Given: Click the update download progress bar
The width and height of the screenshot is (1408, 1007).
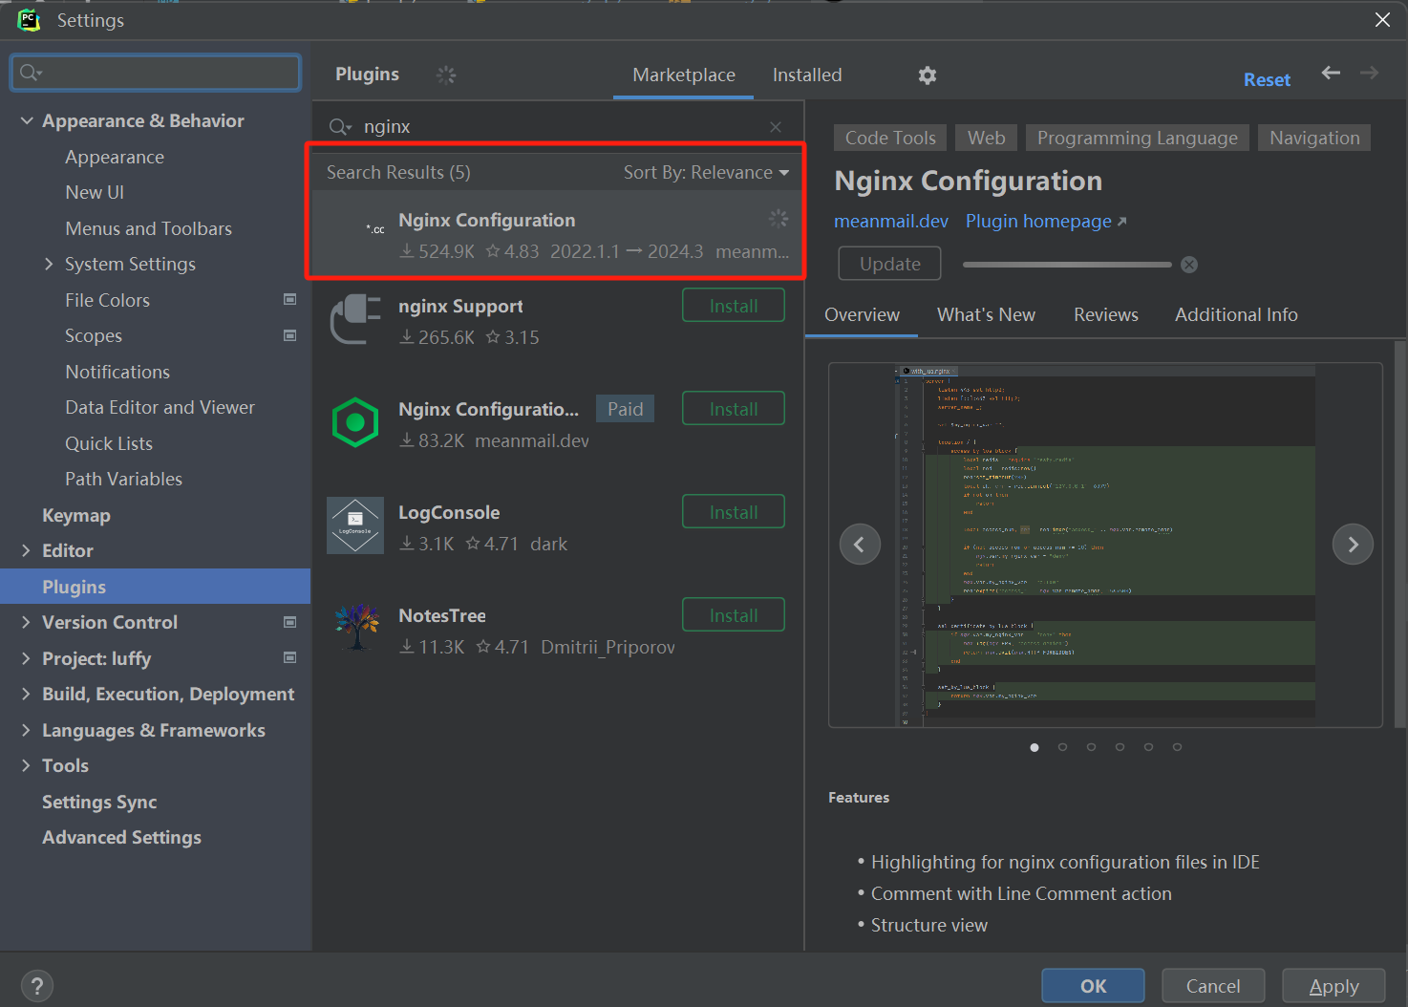Looking at the screenshot, I should [x=1067, y=265].
